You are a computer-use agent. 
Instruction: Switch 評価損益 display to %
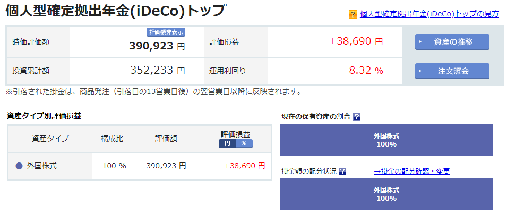tap(244, 143)
